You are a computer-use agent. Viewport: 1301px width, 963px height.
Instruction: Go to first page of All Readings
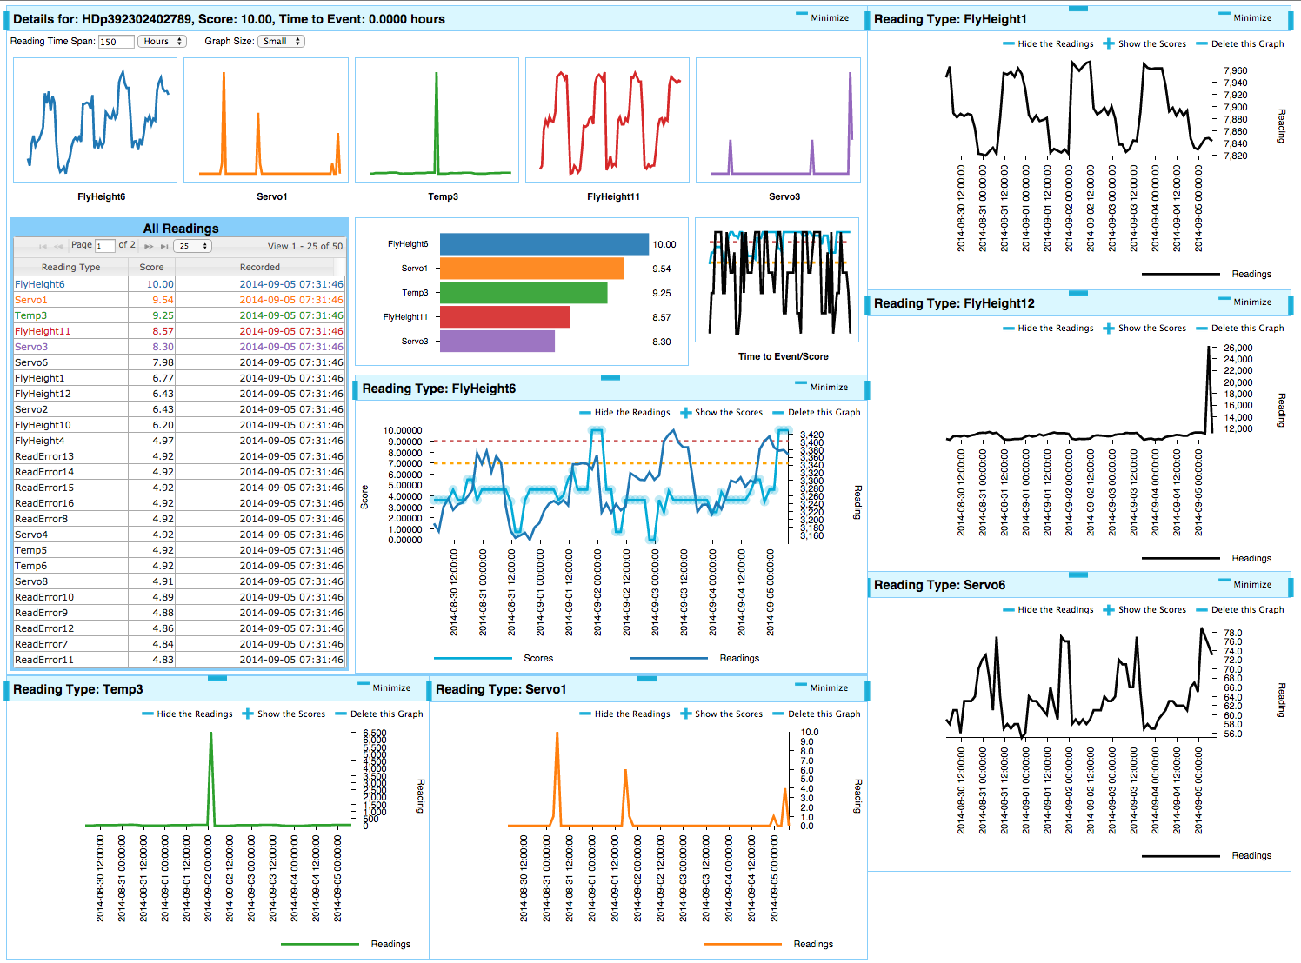point(43,246)
